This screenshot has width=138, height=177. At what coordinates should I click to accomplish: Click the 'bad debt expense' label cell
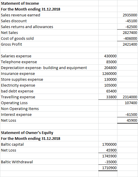[x=49, y=91]
